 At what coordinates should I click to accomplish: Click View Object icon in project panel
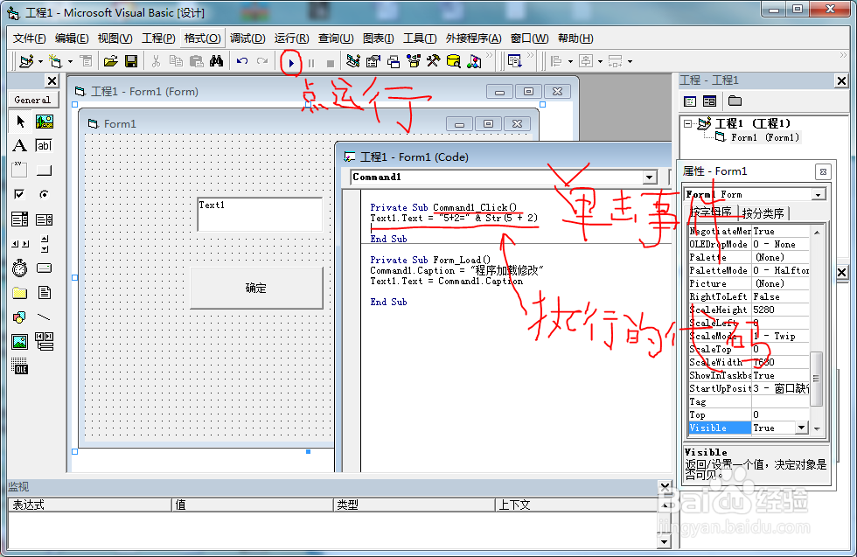[x=709, y=101]
